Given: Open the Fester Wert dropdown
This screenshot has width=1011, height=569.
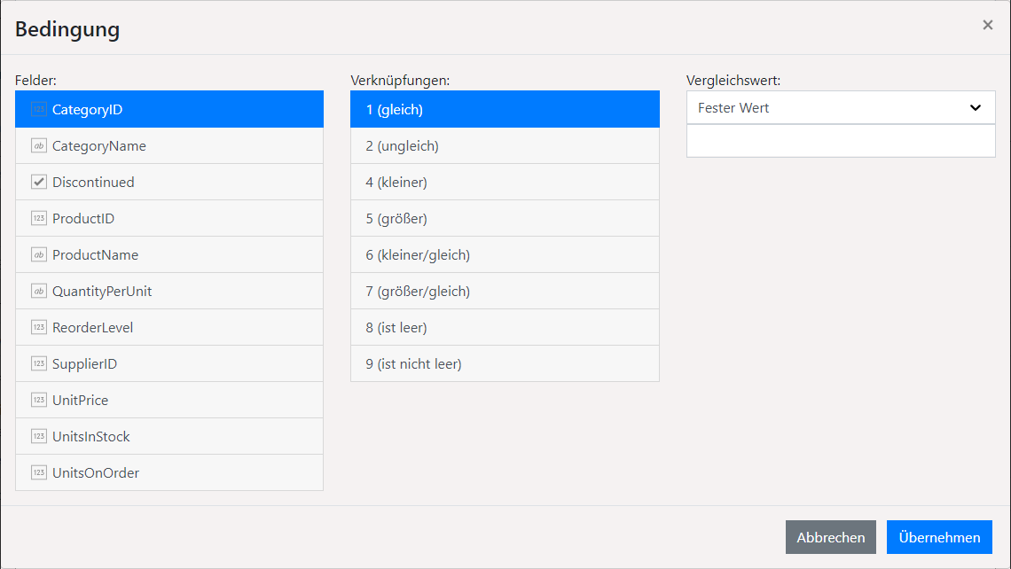Looking at the screenshot, I should (x=840, y=108).
